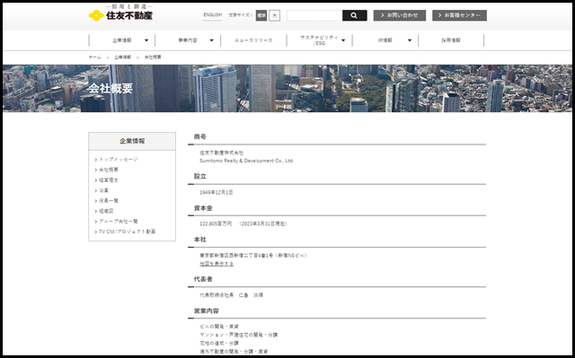Viewport: 575px width, 358px height.
Task: Go to 企業情報 breadcrumb link
Action: [122, 57]
